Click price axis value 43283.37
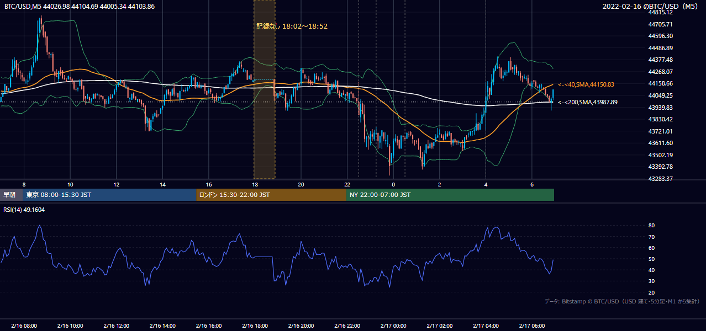Screen dimensions: 706x331 pos(661,179)
